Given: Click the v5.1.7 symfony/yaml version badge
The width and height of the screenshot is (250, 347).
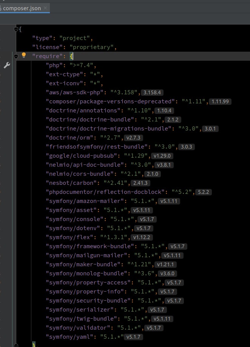Looking at the screenshot, I should [133, 337].
